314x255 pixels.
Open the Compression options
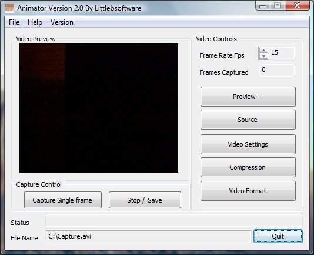point(248,167)
